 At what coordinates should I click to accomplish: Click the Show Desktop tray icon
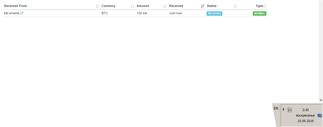(x=320, y=115)
